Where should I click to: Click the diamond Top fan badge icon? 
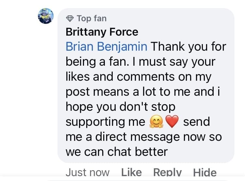coord(69,18)
